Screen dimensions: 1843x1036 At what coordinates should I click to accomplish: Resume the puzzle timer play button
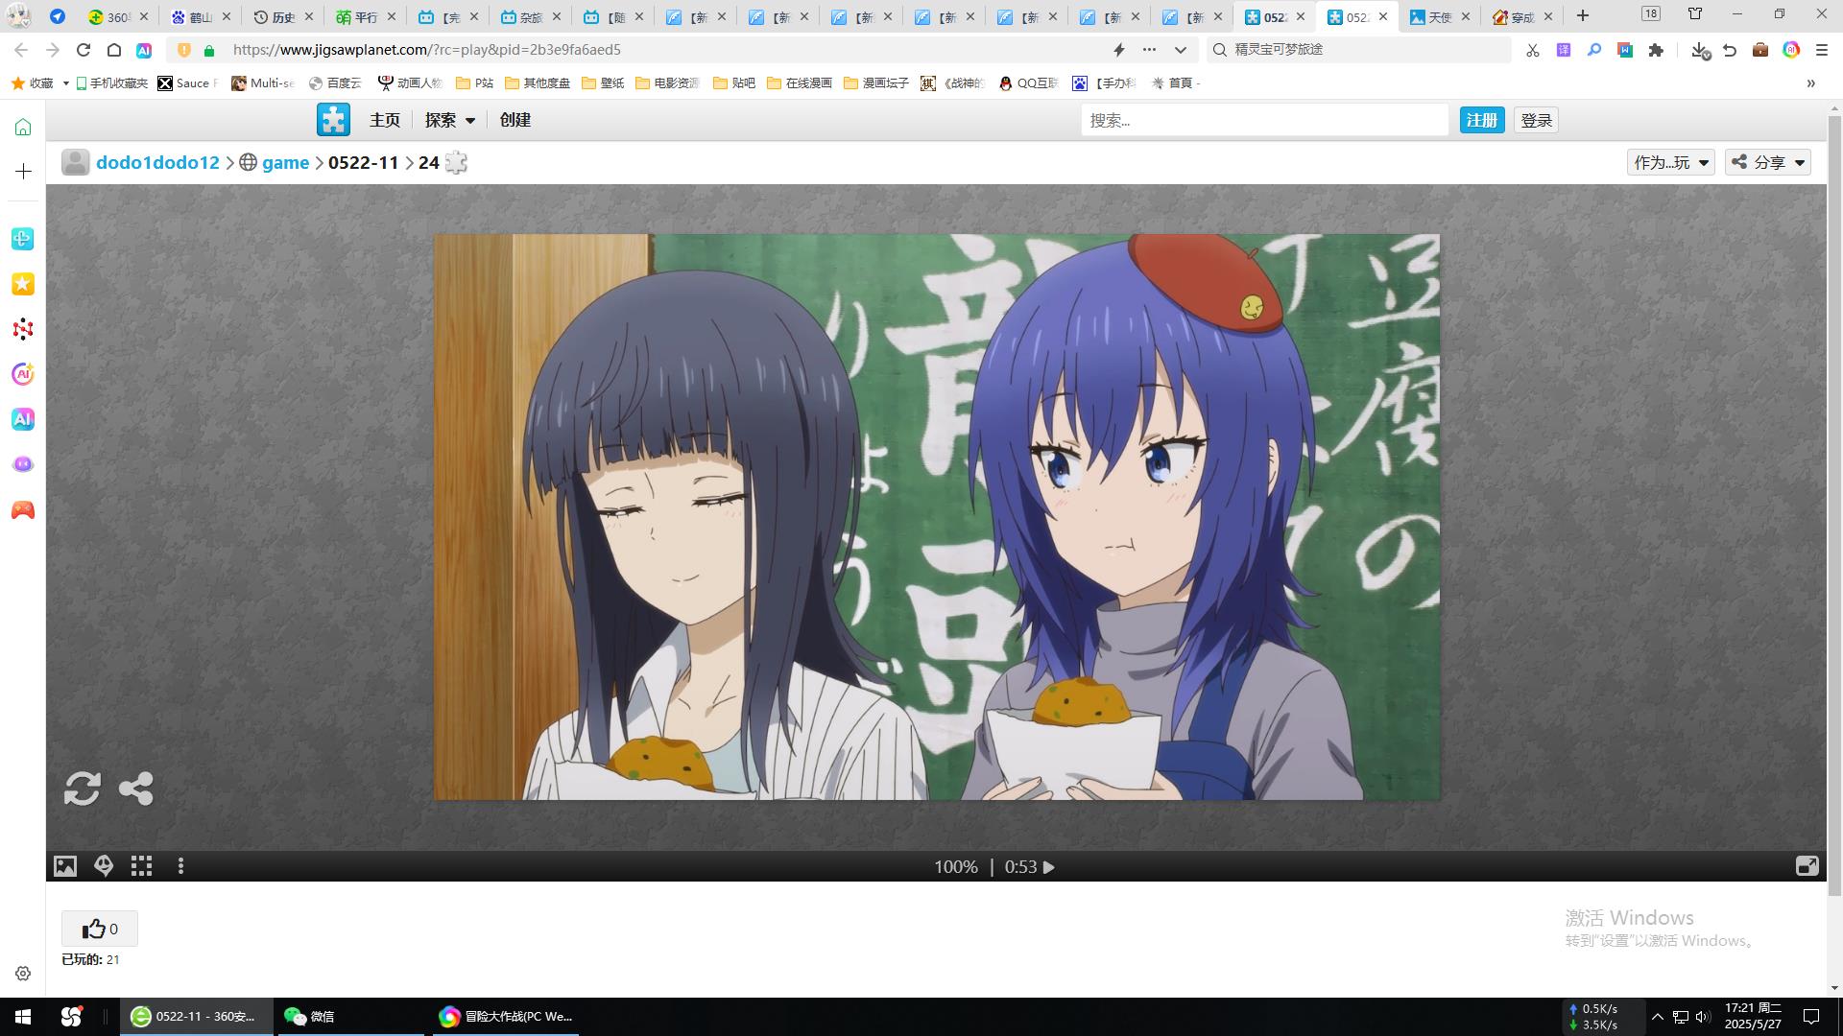click(1049, 867)
